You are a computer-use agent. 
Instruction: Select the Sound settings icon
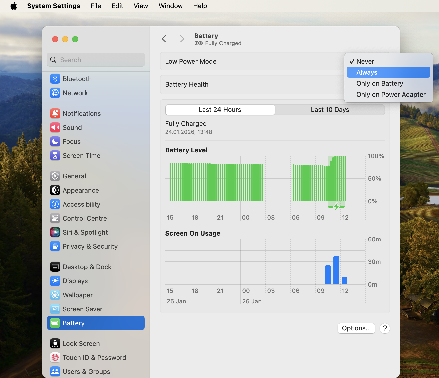pyautogui.click(x=72, y=127)
